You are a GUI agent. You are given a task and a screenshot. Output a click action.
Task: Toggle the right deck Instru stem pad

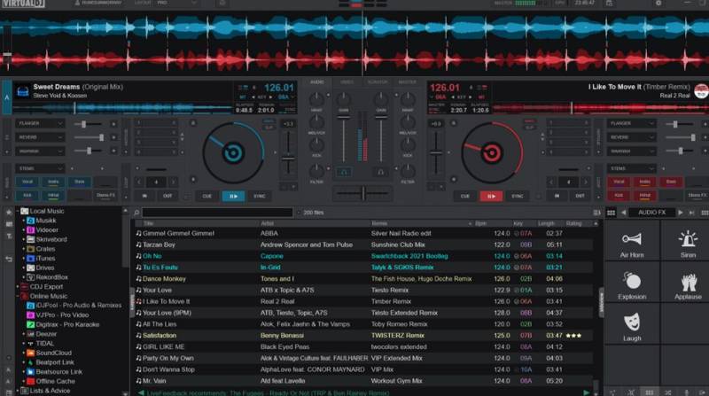coord(644,182)
